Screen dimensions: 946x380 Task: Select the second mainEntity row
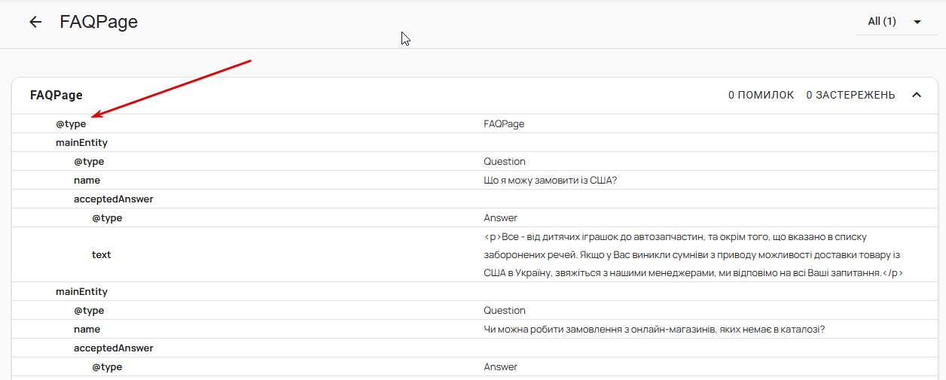pos(81,292)
